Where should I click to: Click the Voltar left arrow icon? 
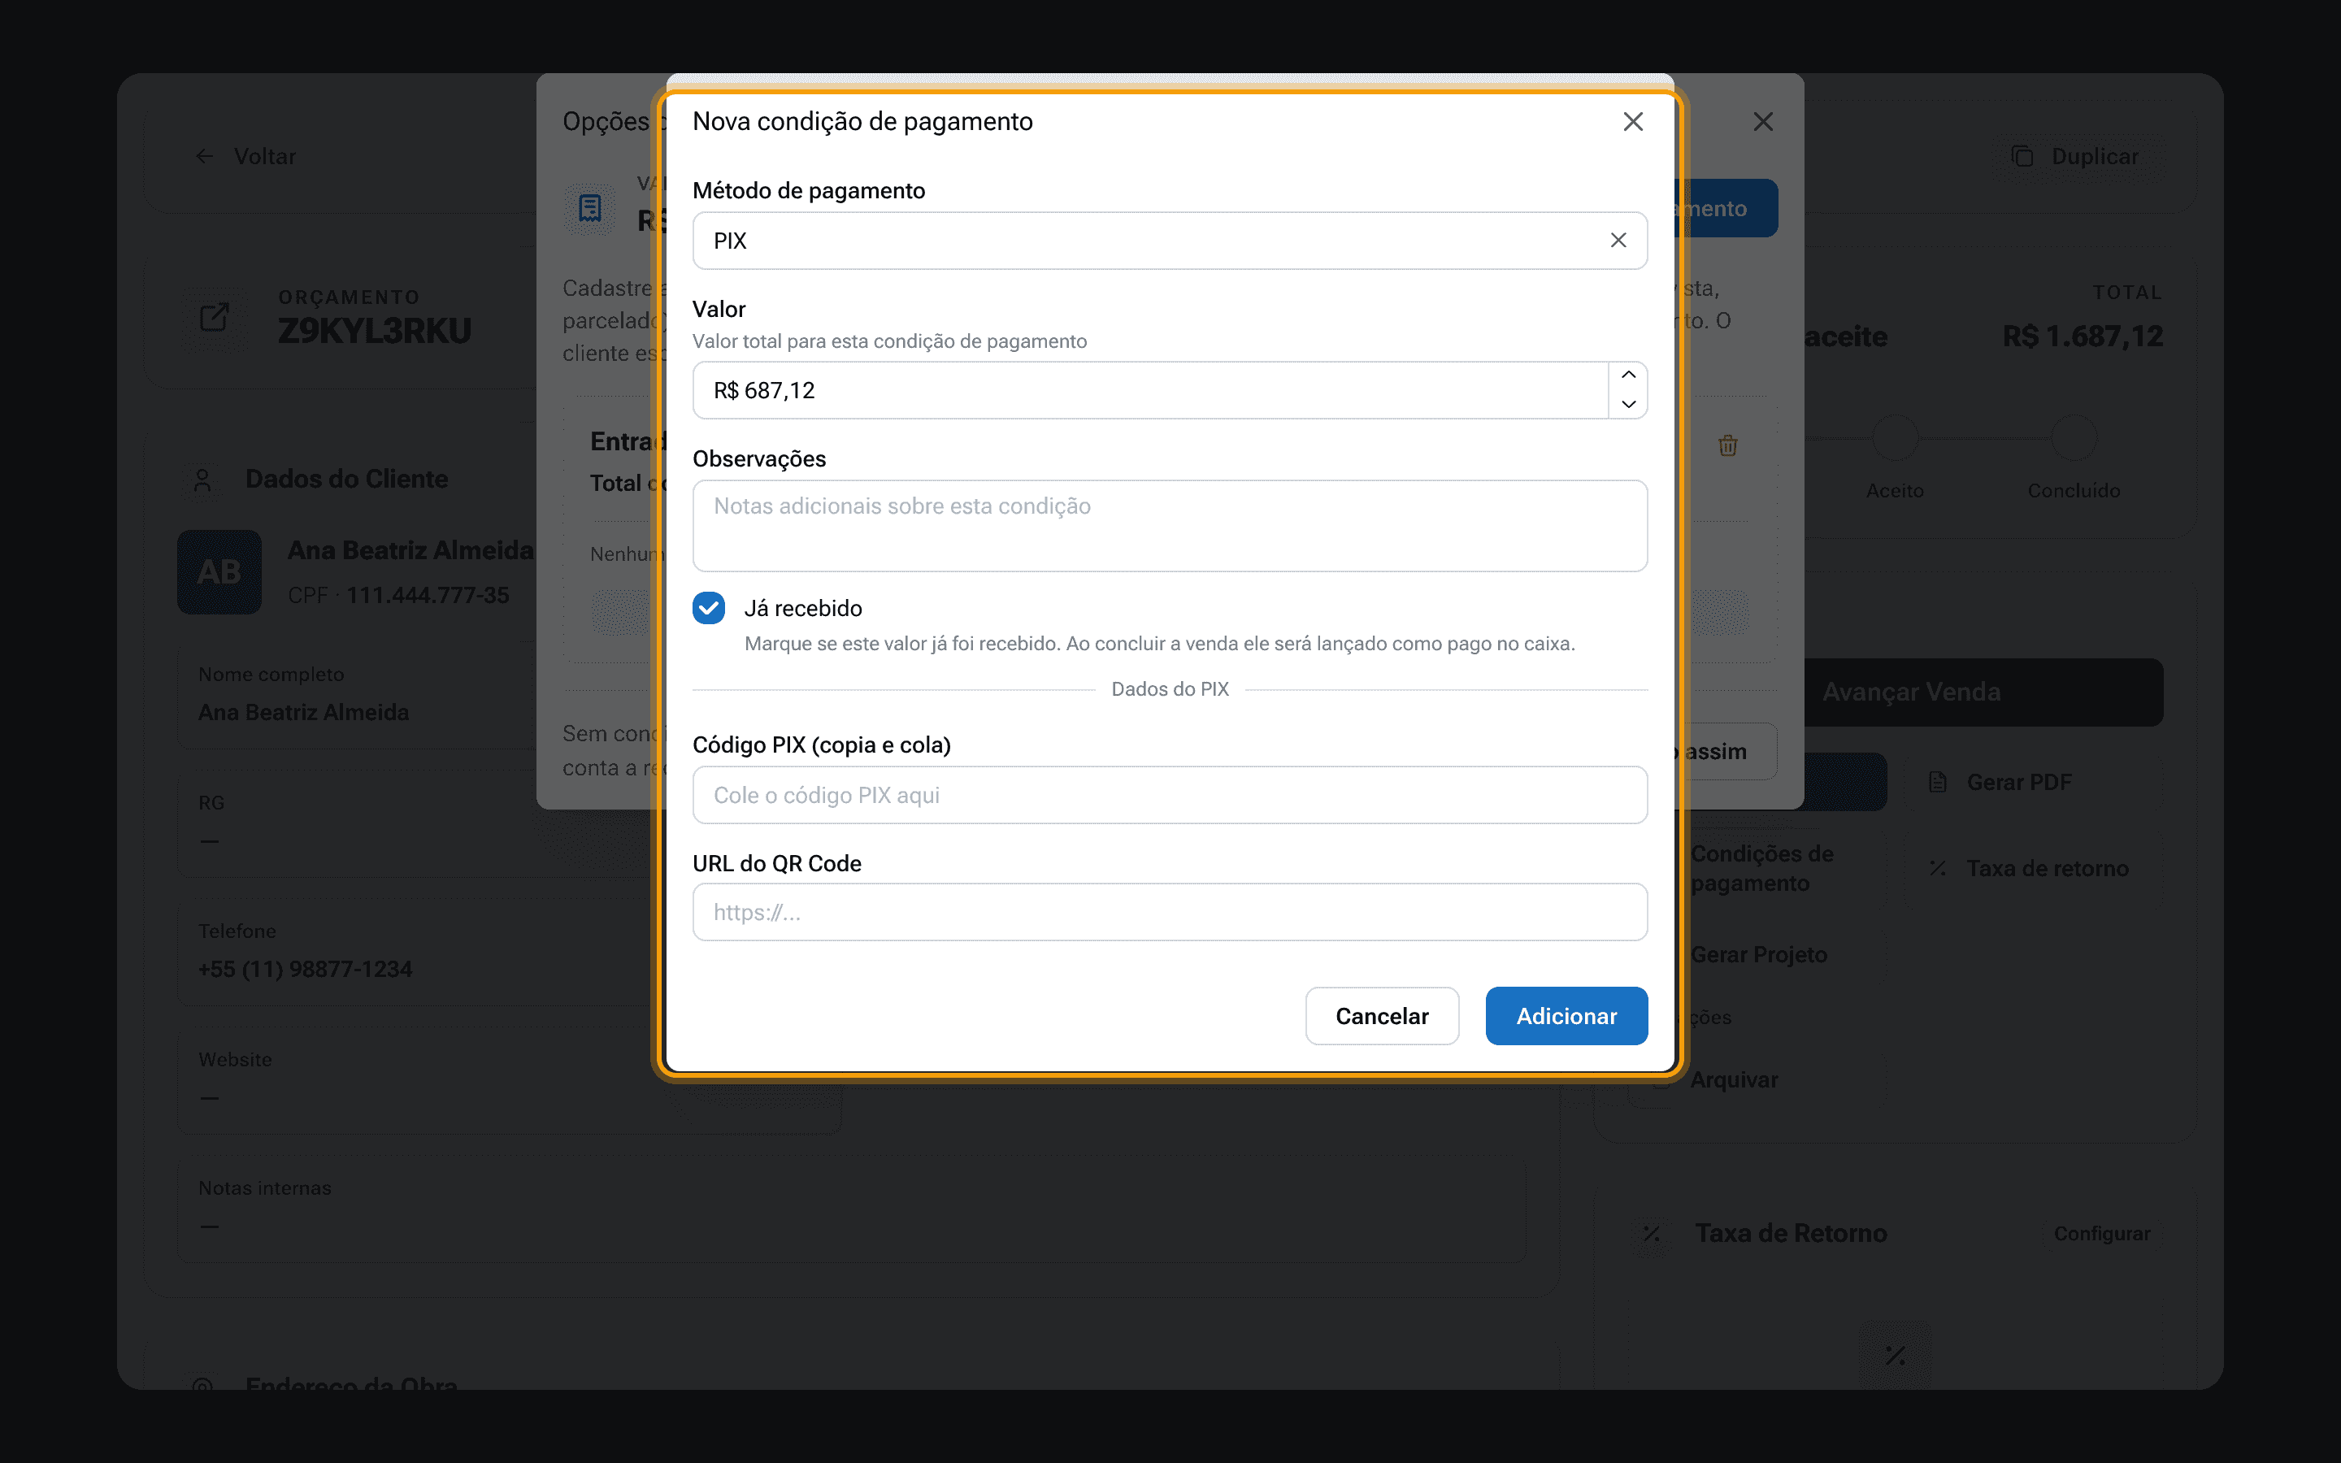click(x=204, y=157)
